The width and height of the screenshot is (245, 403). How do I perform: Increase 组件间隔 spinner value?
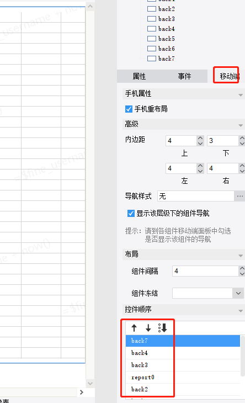point(242,268)
